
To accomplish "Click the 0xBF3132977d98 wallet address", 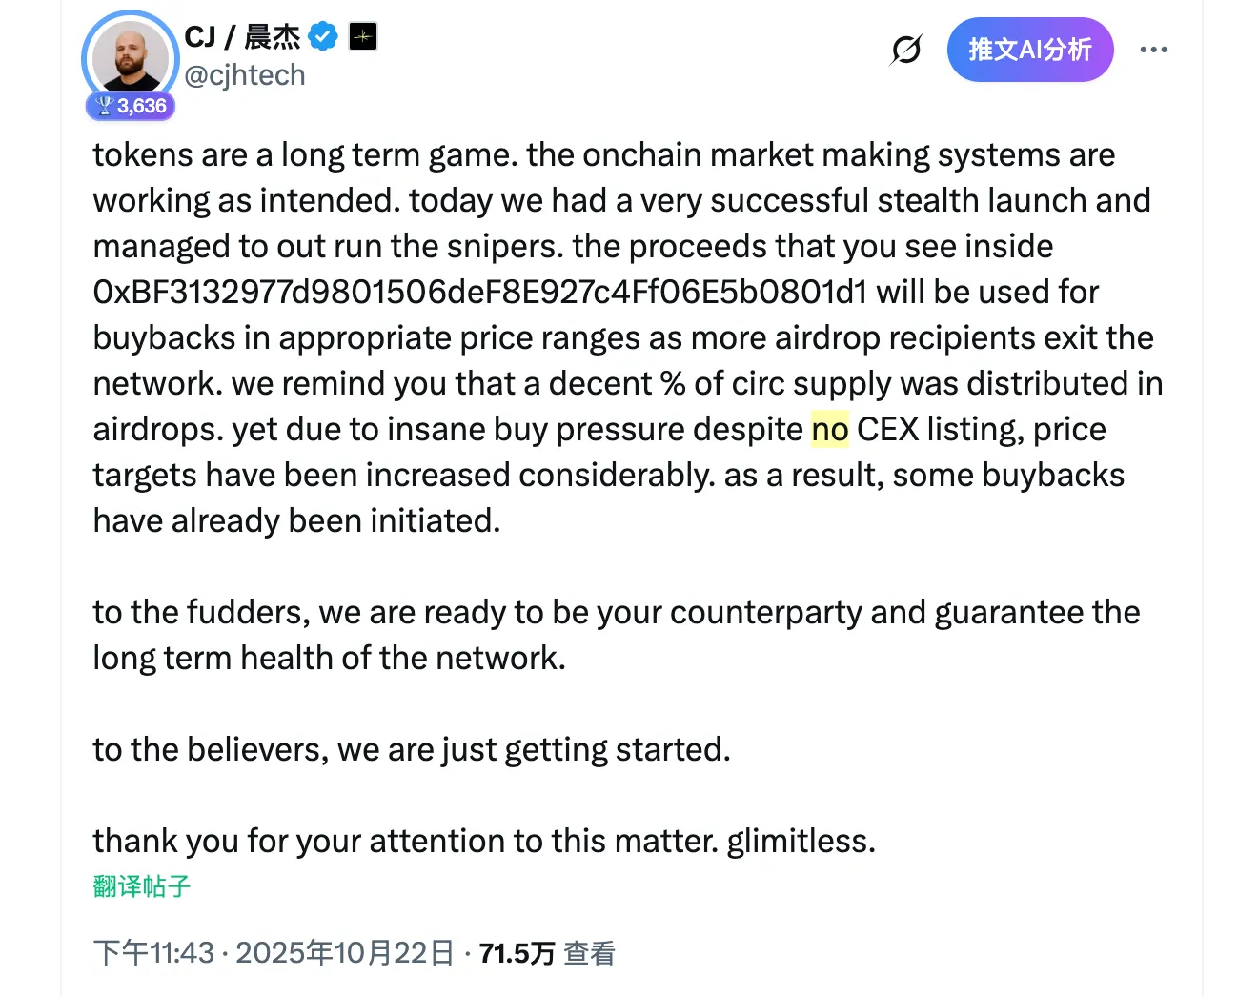I will (480, 292).
